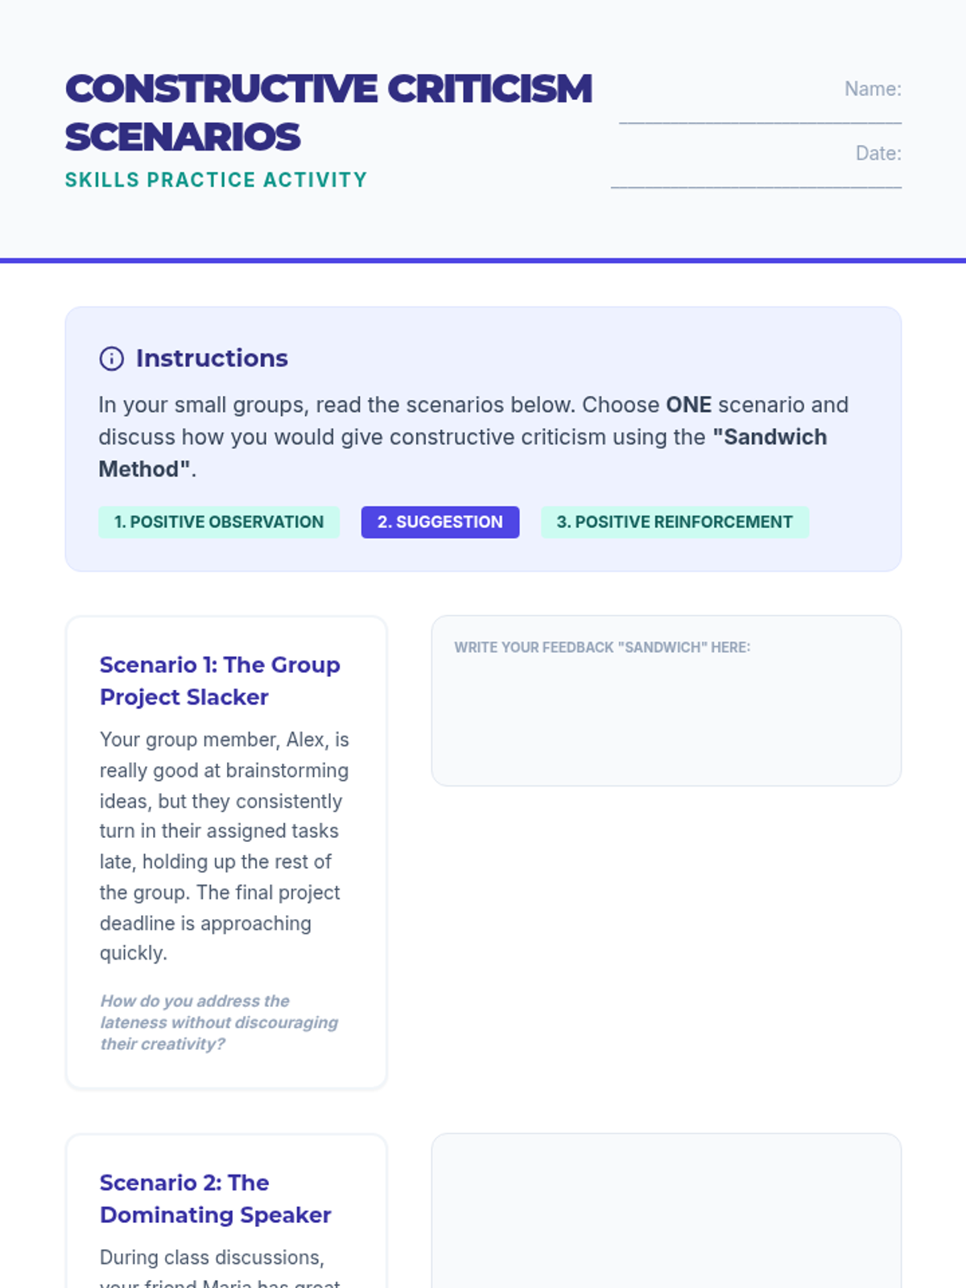The width and height of the screenshot is (966, 1288).
Task: Click the 'Date:' label
Action: point(878,153)
